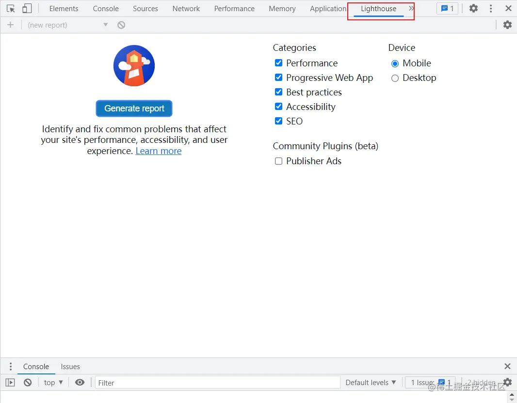The width and height of the screenshot is (517, 403).
Task: Uncheck the Accessibility category
Action: pos(278,106)
